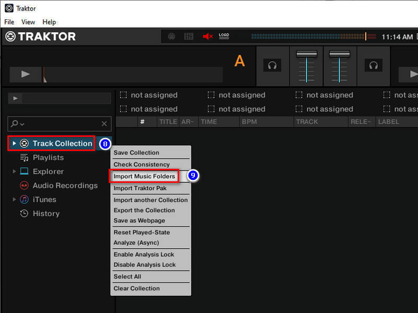Screen dimensions: 418x313
Task: Click second bottom-row not assigned favorite slot
Action: point(237,109)
